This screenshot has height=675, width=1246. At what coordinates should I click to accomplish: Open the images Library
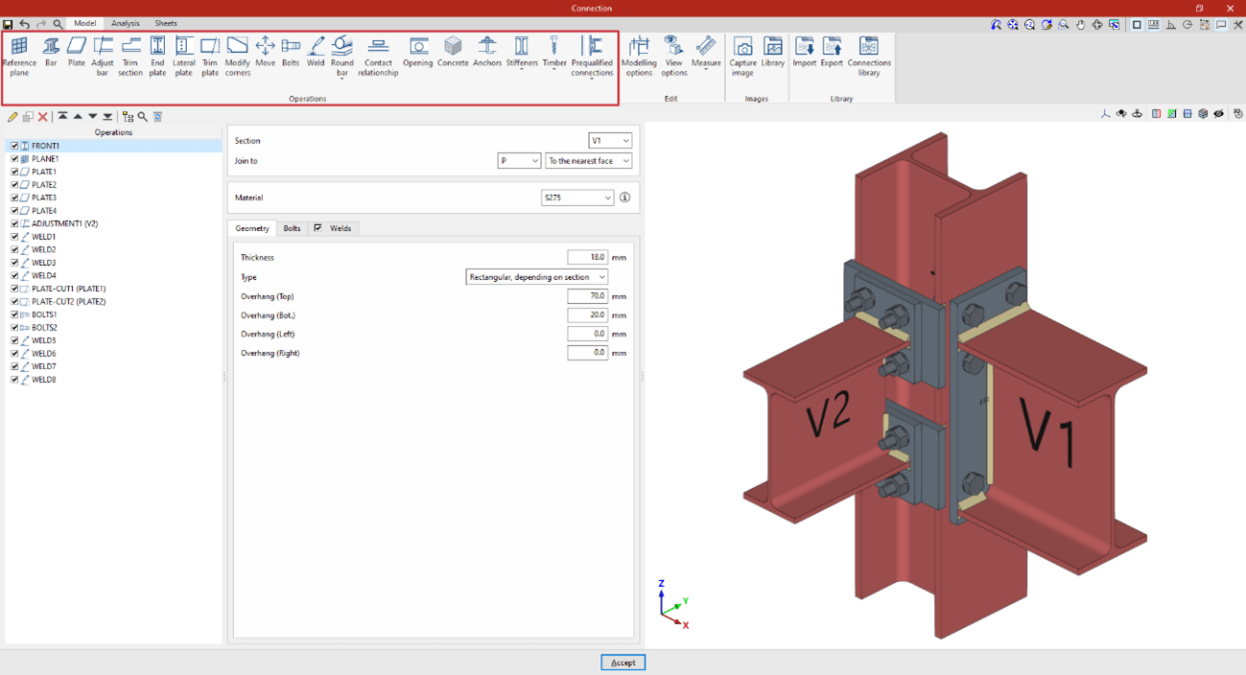773,53
